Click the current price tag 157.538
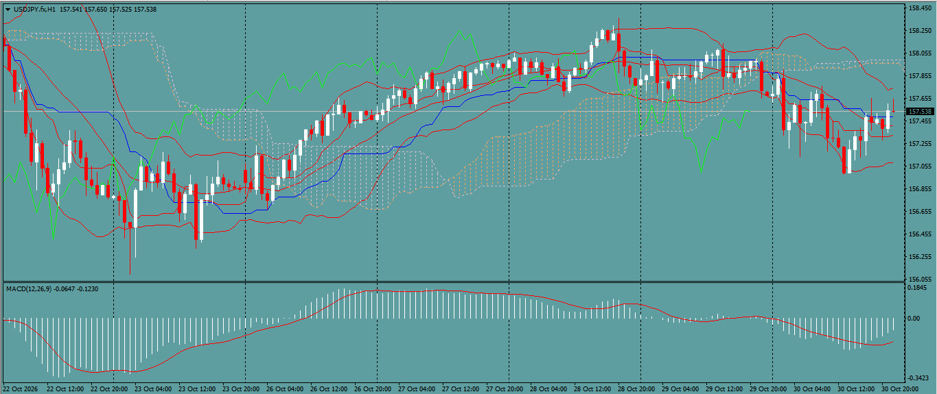 [x=920, y=111]
